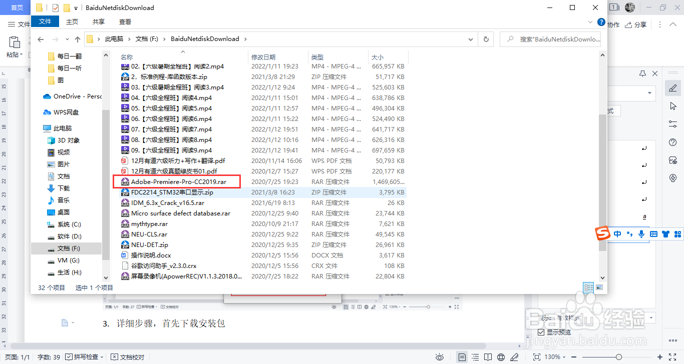Click the Forward arrow in Explorer
This screenshot has width=684, height=364.
56,39
